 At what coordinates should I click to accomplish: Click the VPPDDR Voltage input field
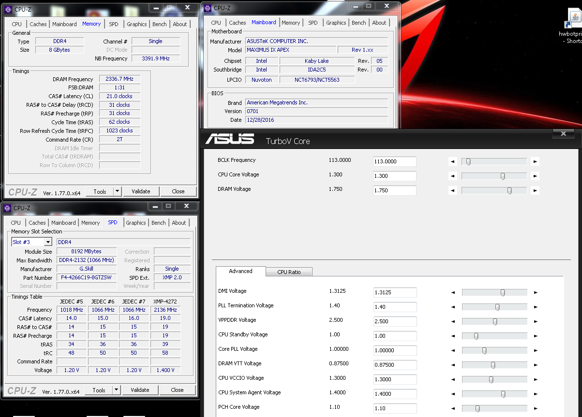point(395,321)
